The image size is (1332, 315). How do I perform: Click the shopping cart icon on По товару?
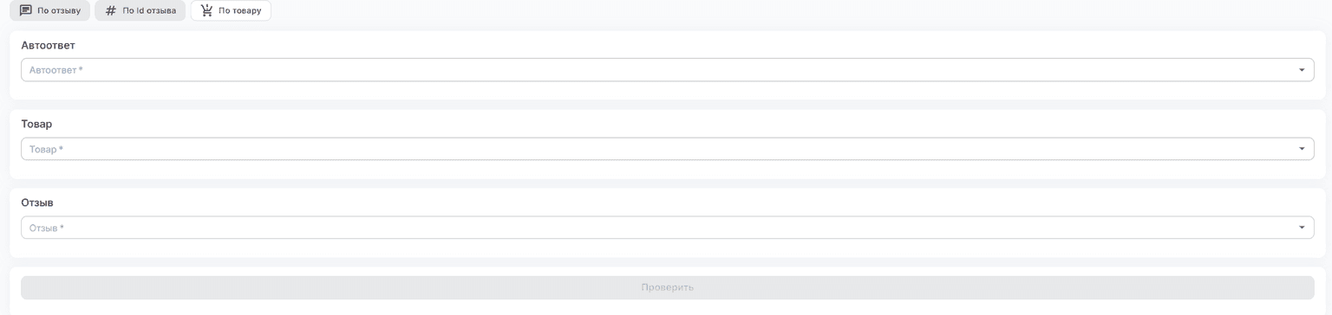[206, 11]
